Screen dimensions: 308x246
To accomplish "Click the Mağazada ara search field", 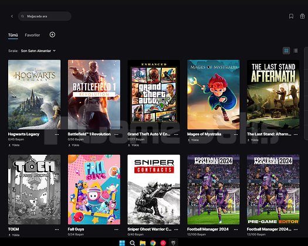I will point(45,16).
